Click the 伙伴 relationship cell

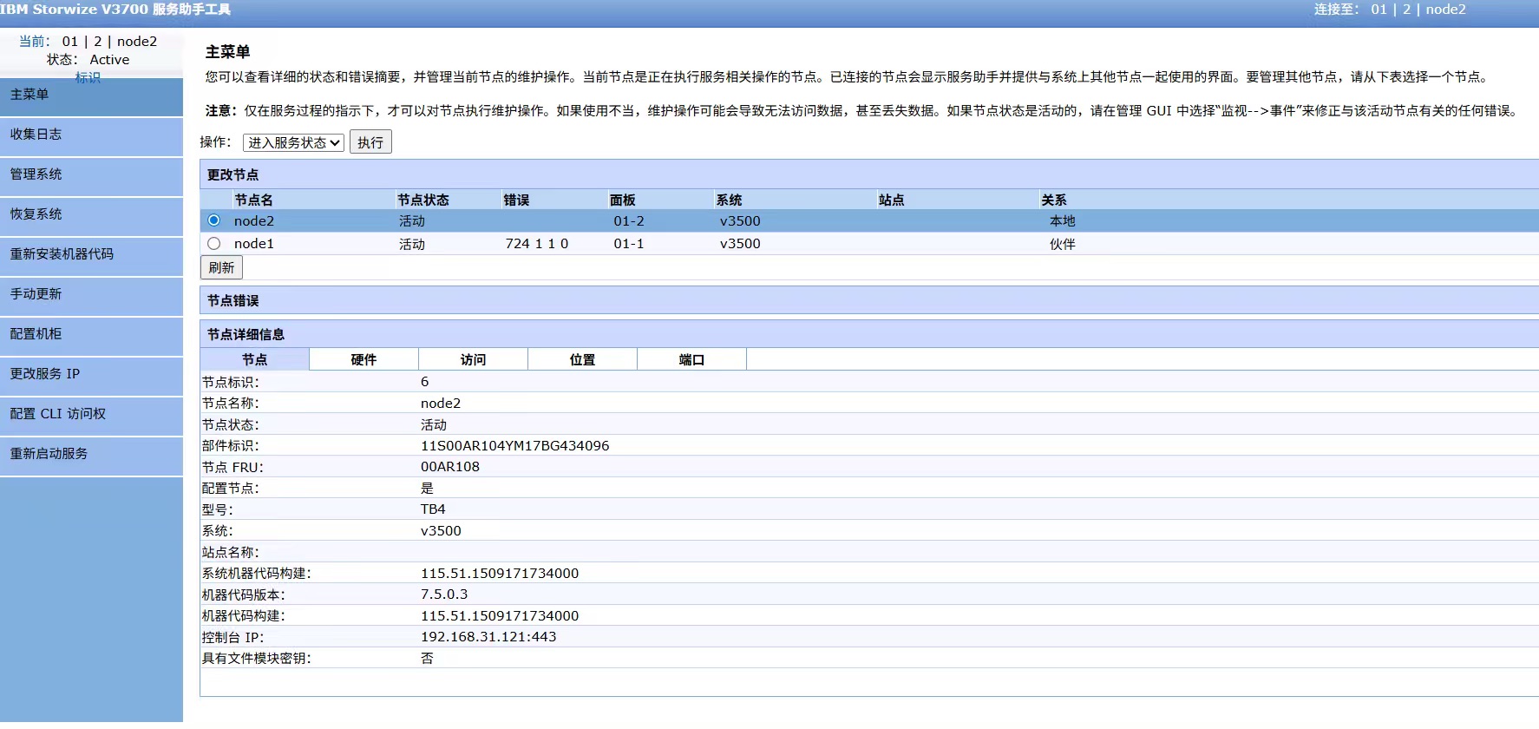1063,244
